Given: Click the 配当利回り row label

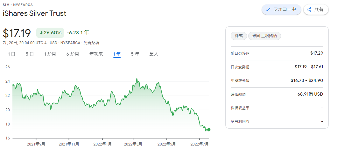Looking at the screenshot, I should click(240, 122).
